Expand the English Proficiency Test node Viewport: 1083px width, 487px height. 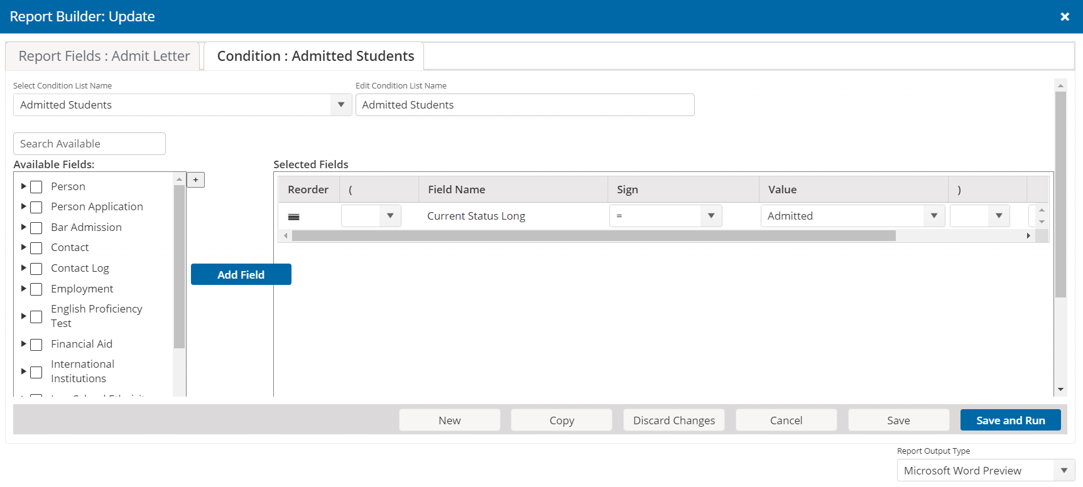23,316
